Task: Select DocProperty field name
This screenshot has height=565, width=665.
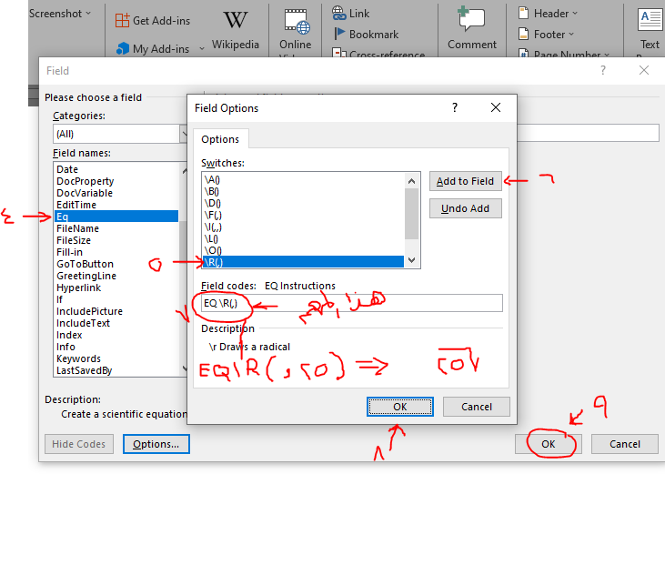Action: click(x=116, y=181)
